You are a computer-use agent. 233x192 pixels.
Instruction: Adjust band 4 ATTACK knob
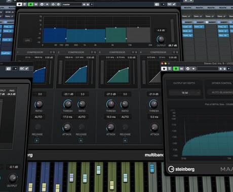pyautogui.click(x=154, y=127)
